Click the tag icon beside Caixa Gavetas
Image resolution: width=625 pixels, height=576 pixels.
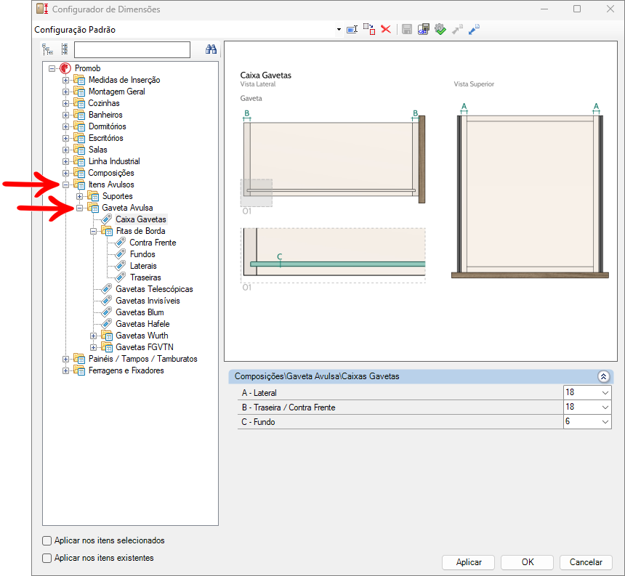point(106,219)
